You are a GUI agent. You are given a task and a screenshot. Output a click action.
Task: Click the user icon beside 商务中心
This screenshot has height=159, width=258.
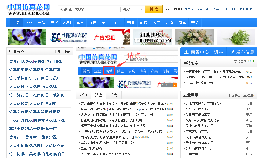tap(186, 52)
